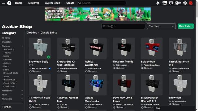Screen dimensions: 198x111
Task: Click the magnifier icon in the top search bar
Action: click(x=80, y=3)
